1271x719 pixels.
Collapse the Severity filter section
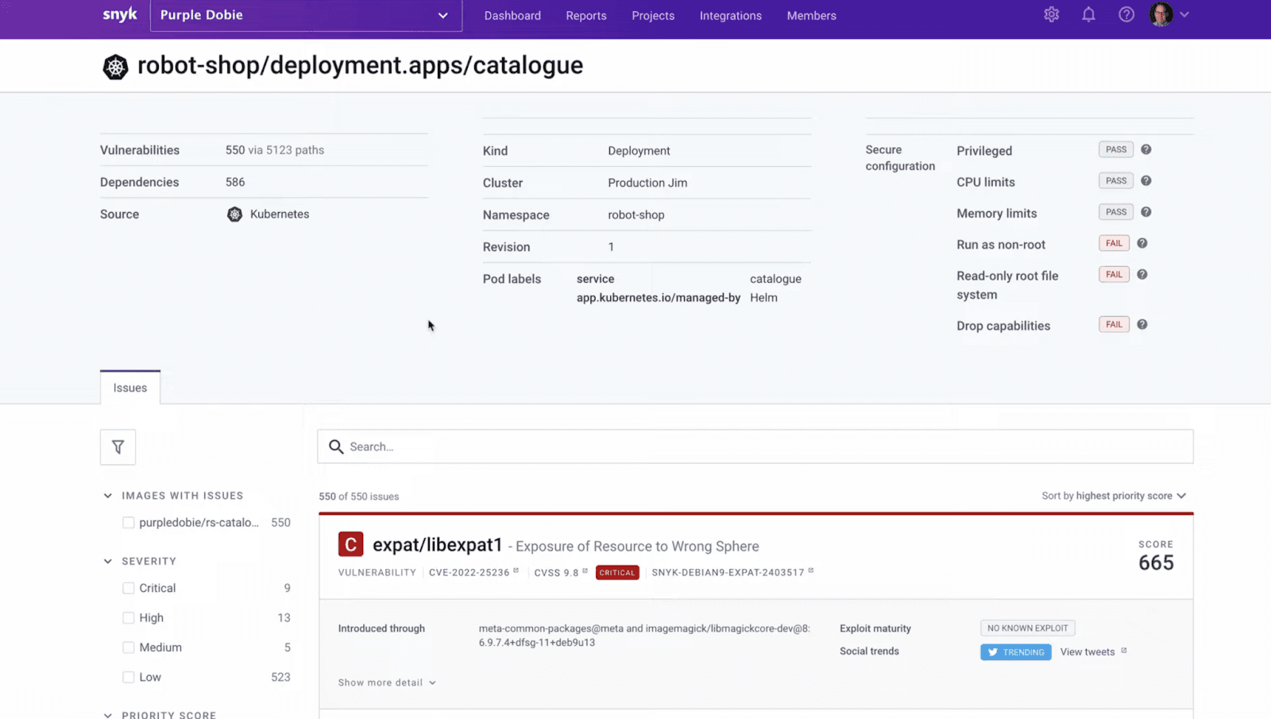[x=108, y=561]
